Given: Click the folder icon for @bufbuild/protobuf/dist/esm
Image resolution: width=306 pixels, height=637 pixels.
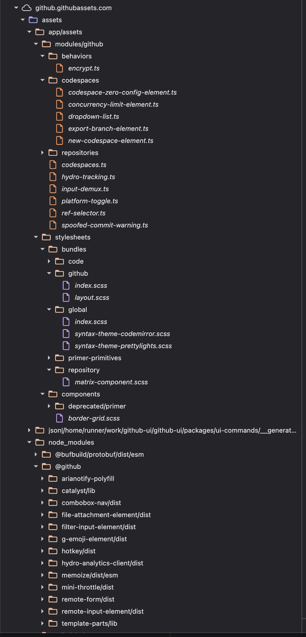Looking at the screenshot, I should [x=46, y=454].
